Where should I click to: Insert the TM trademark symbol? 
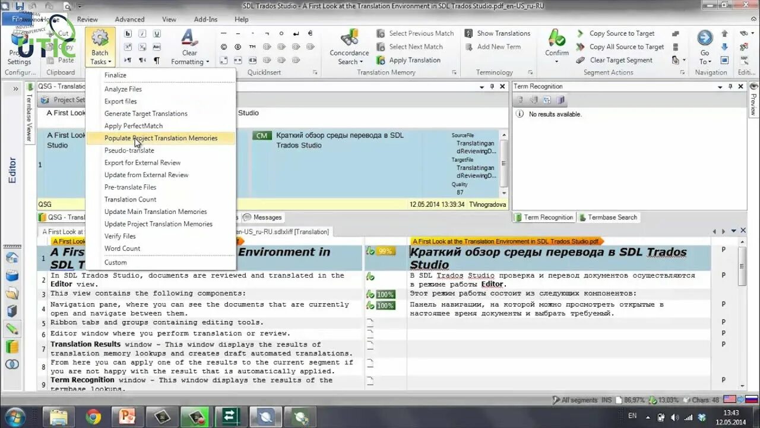pos(252,46)
